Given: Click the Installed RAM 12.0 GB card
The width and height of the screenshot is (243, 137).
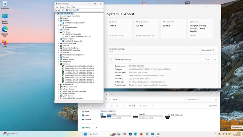Looking at the screenshot, I should pyautogui.click(x=173, y=29).
